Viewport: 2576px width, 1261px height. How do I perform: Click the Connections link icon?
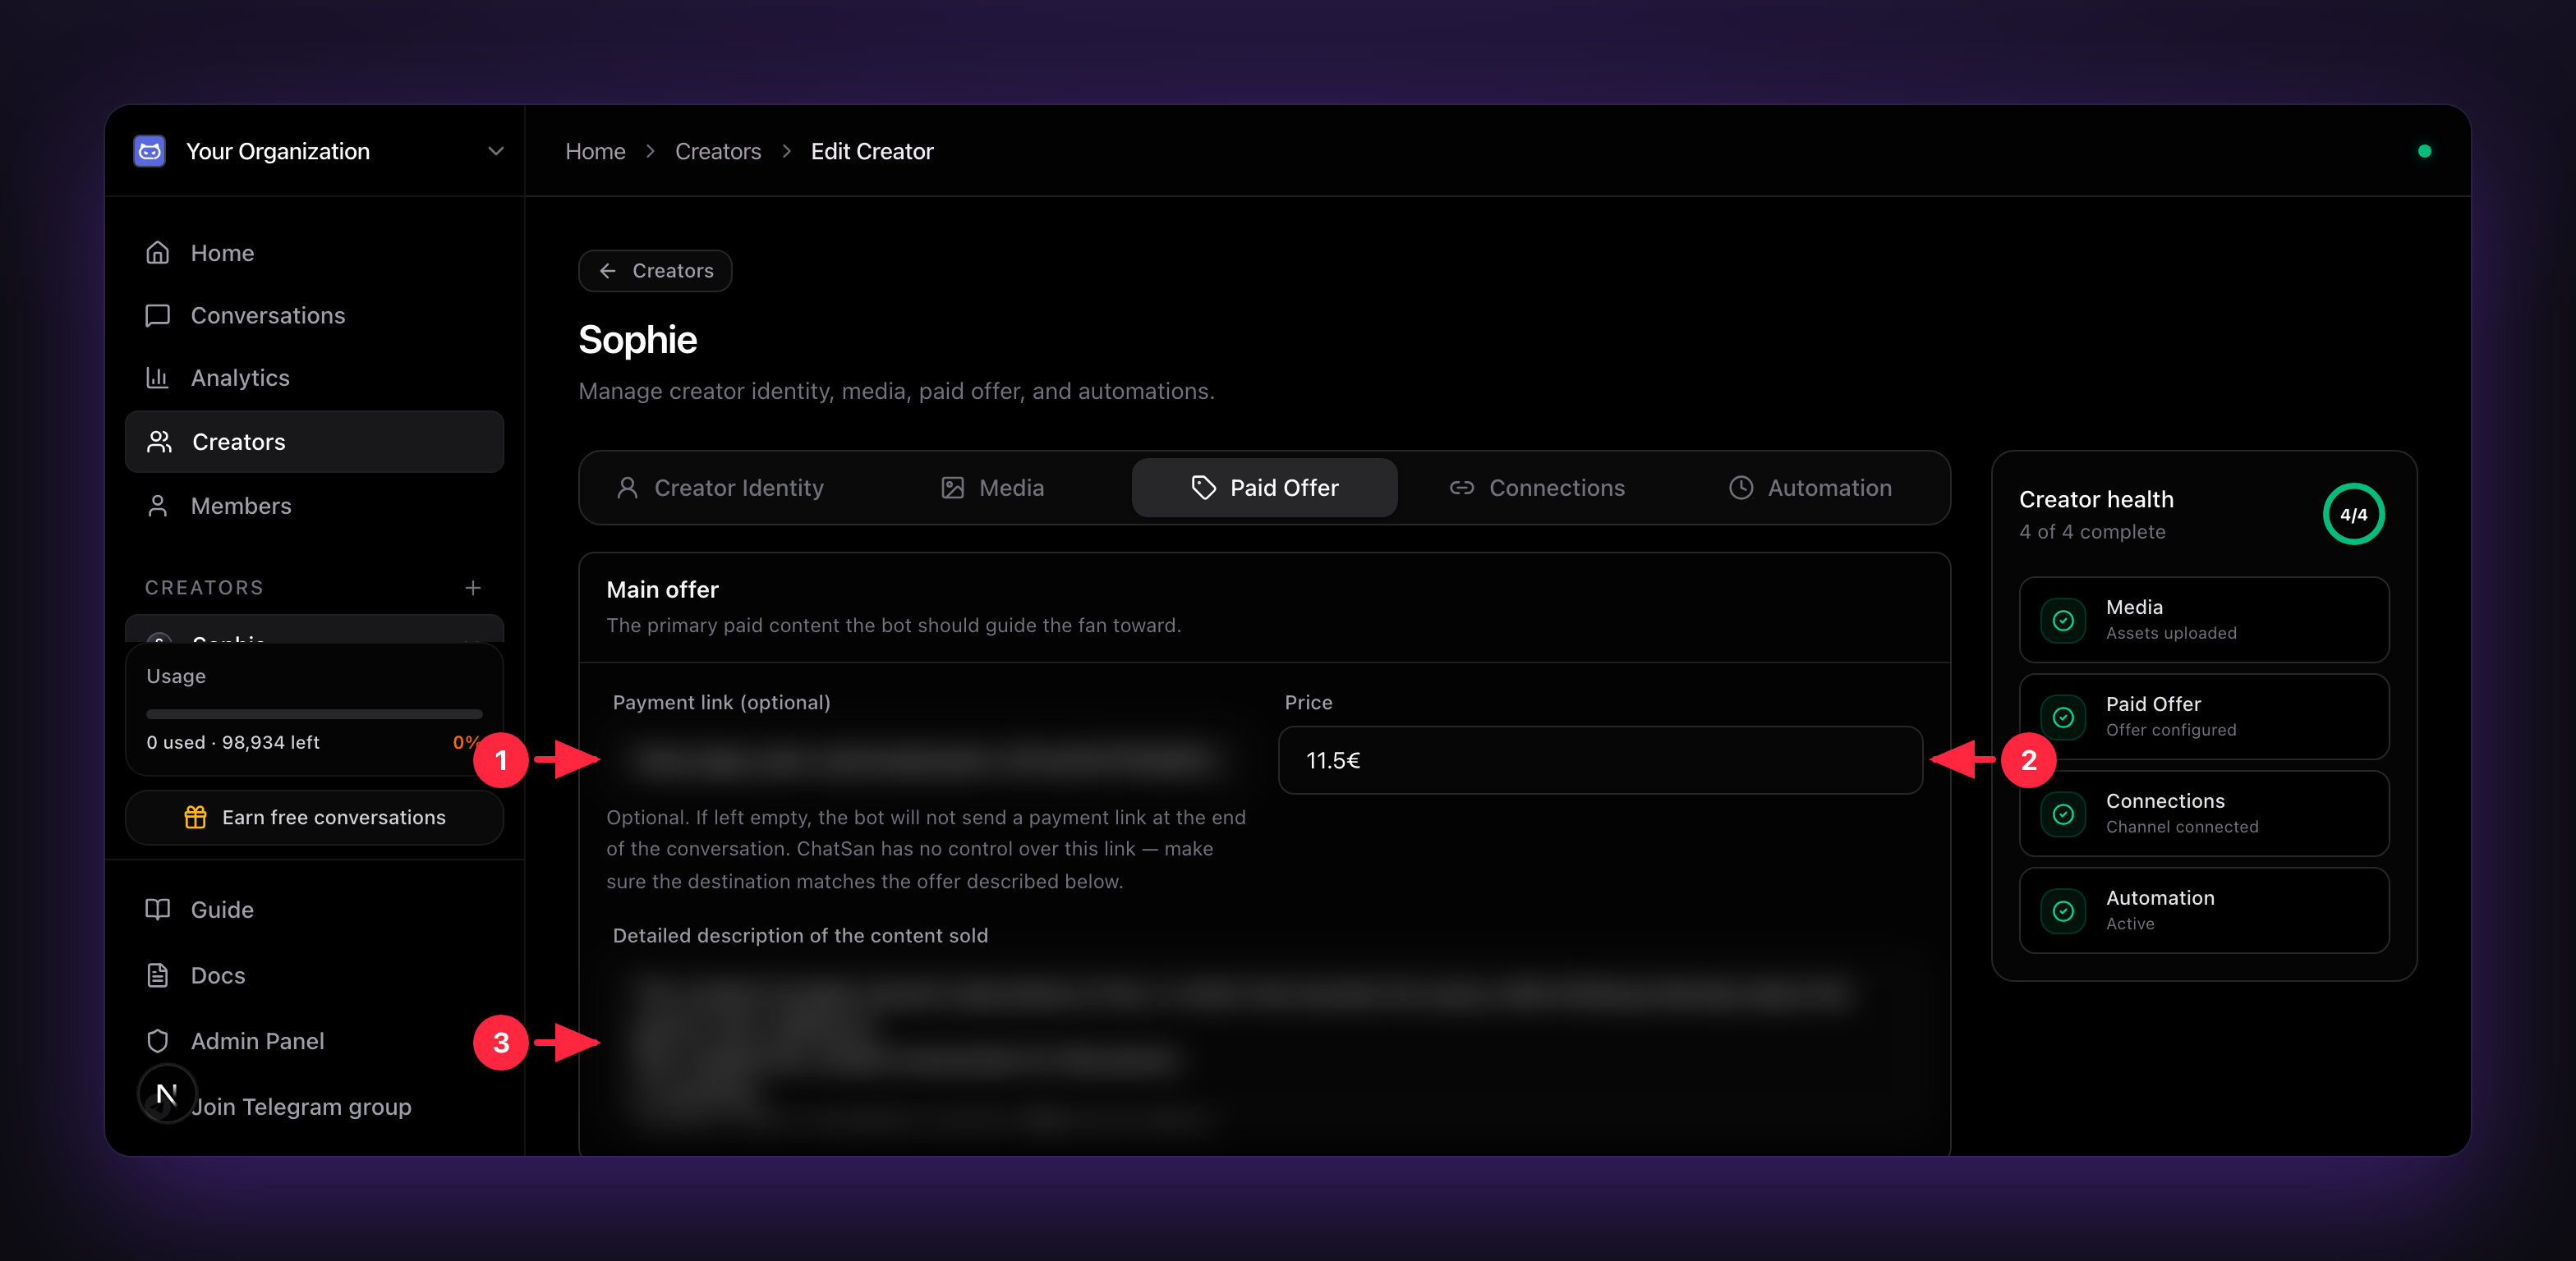[x=1462, y=488]
